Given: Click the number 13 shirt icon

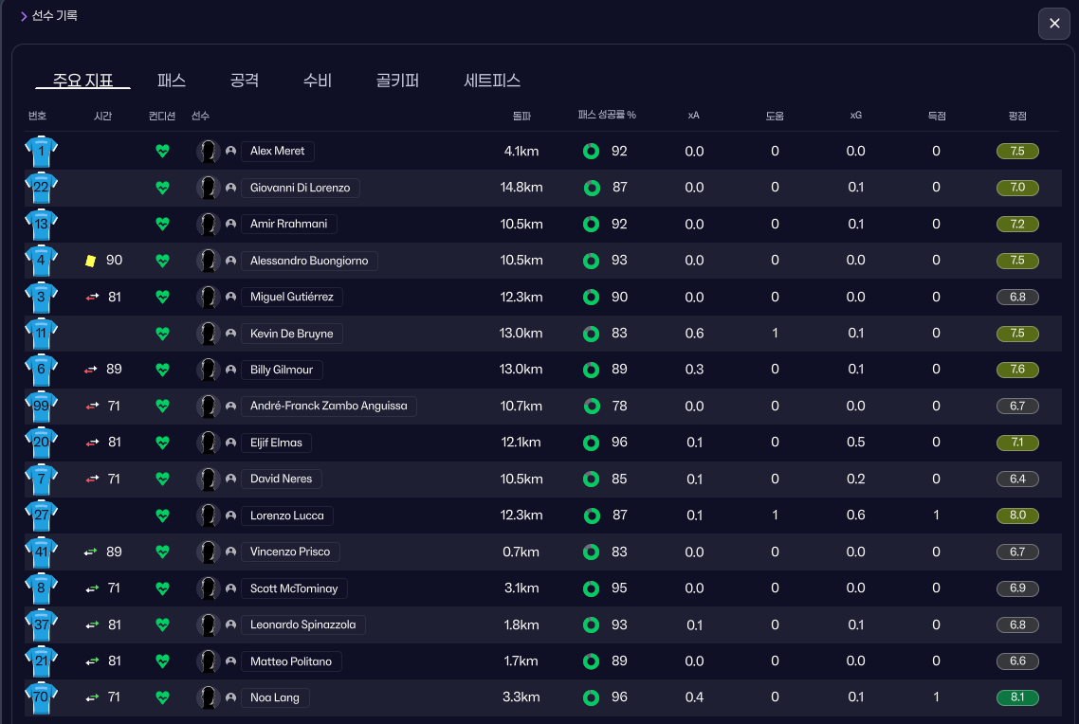Looking at the screenshot, I should (x=42, y=225).
